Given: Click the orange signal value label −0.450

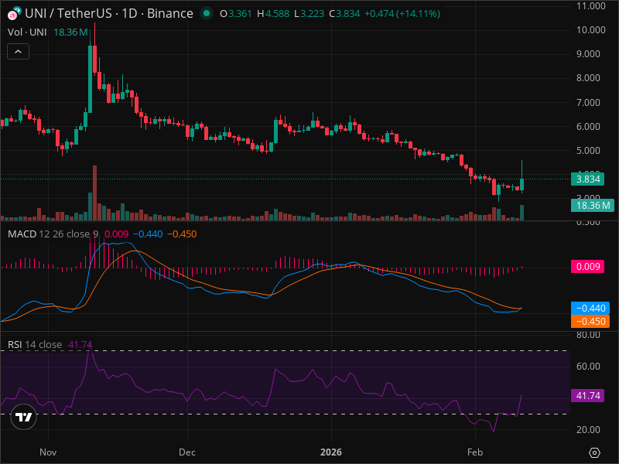Looking at the screenshot, I should pyautogui.click(x=590, y=321).
